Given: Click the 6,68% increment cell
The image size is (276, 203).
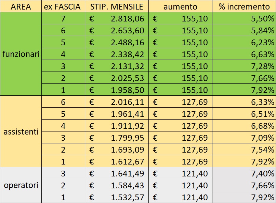Looking at the screenshot, I should tap(244, 126).
